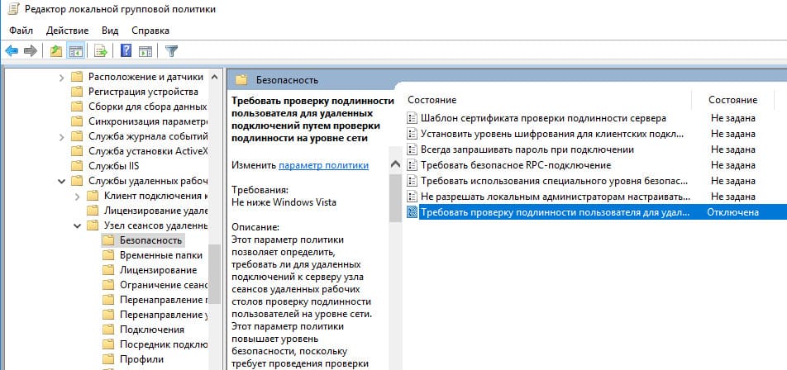Click the Back arrow toolbar icon
The width and height of the screenshot is (787, 370).
(12, 50)
